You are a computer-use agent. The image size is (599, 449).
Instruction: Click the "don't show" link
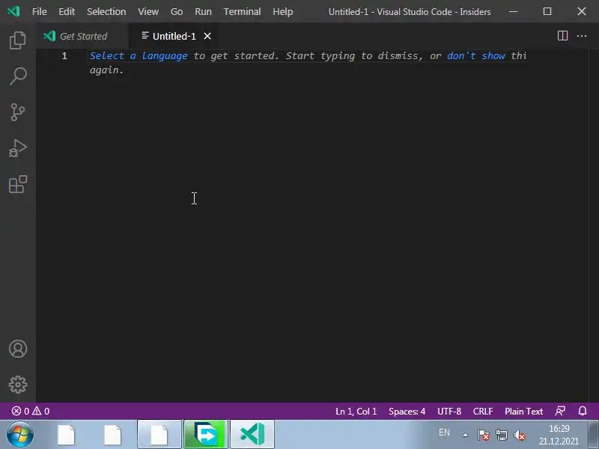pyautogui.click(x=476, y=55)
